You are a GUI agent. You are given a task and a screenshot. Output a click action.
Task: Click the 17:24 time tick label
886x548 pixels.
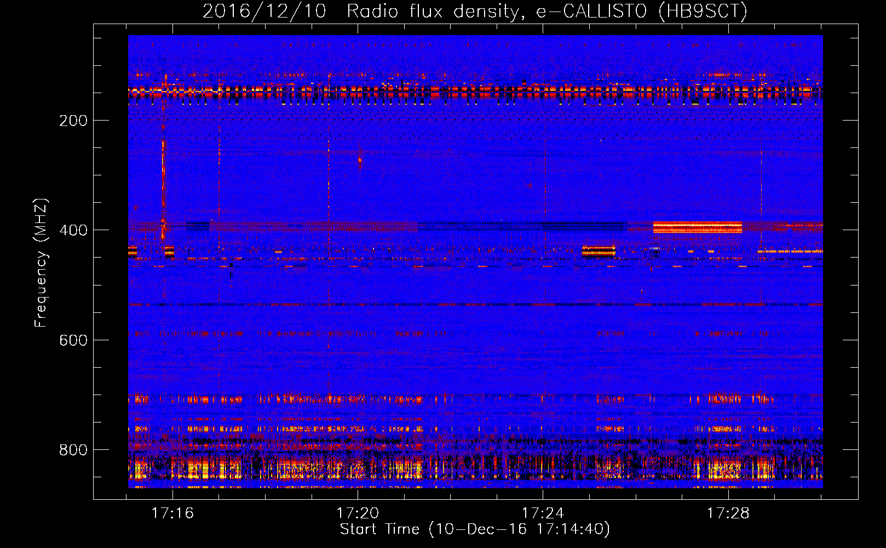pyautogui.click(x=543, y=513)
